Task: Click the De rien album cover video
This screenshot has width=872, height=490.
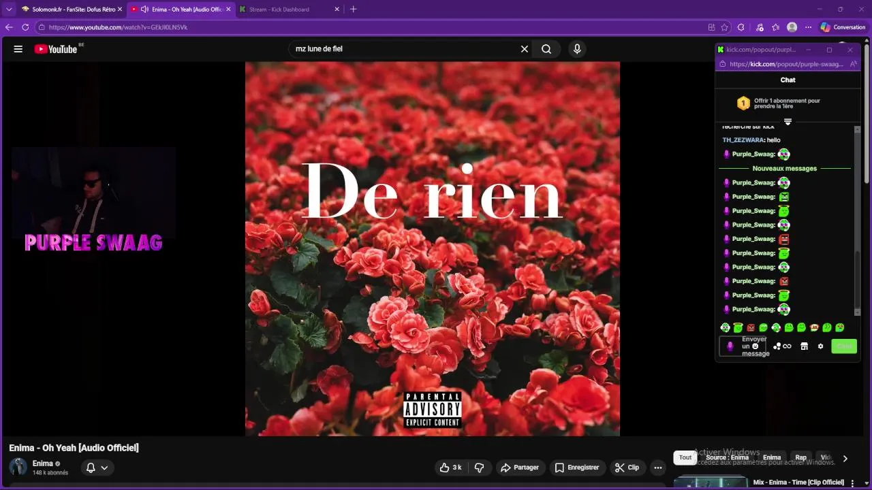Action: click(433, 249)
